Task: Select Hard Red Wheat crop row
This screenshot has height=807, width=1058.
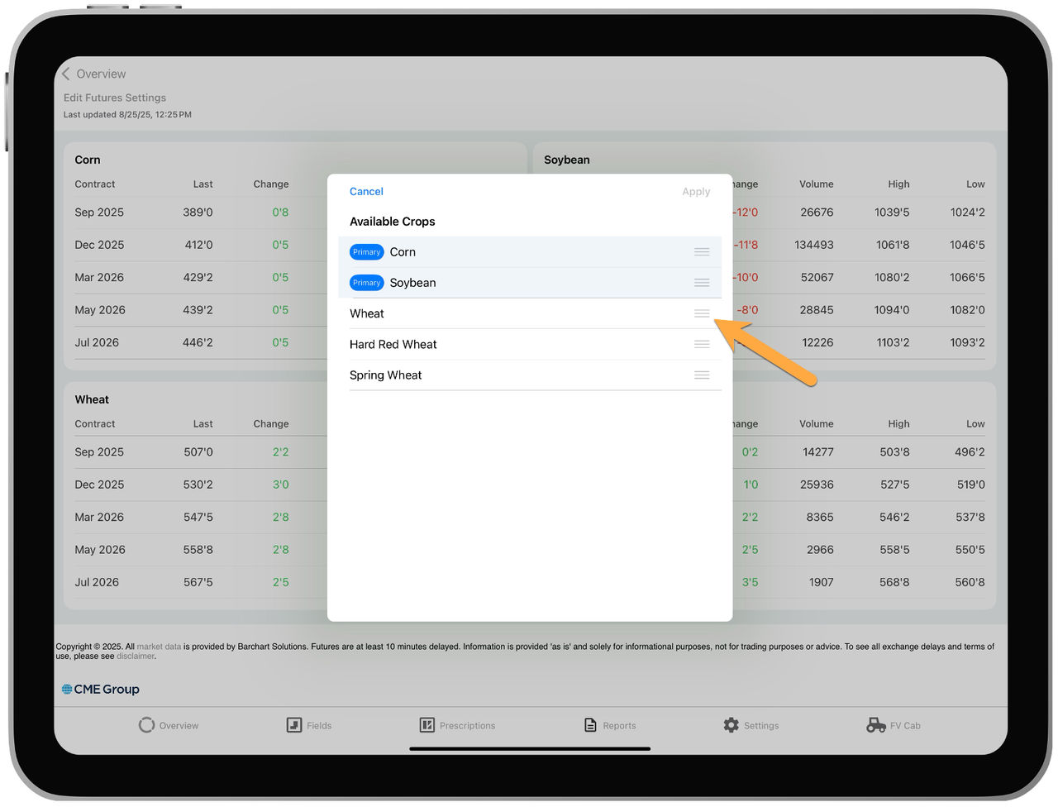Action: pyautogui.click(x=530, y=344)
